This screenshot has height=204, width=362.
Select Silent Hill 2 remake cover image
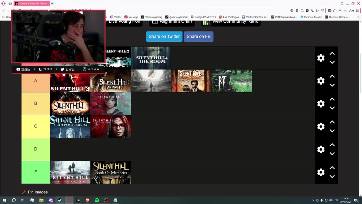point(151,81)
